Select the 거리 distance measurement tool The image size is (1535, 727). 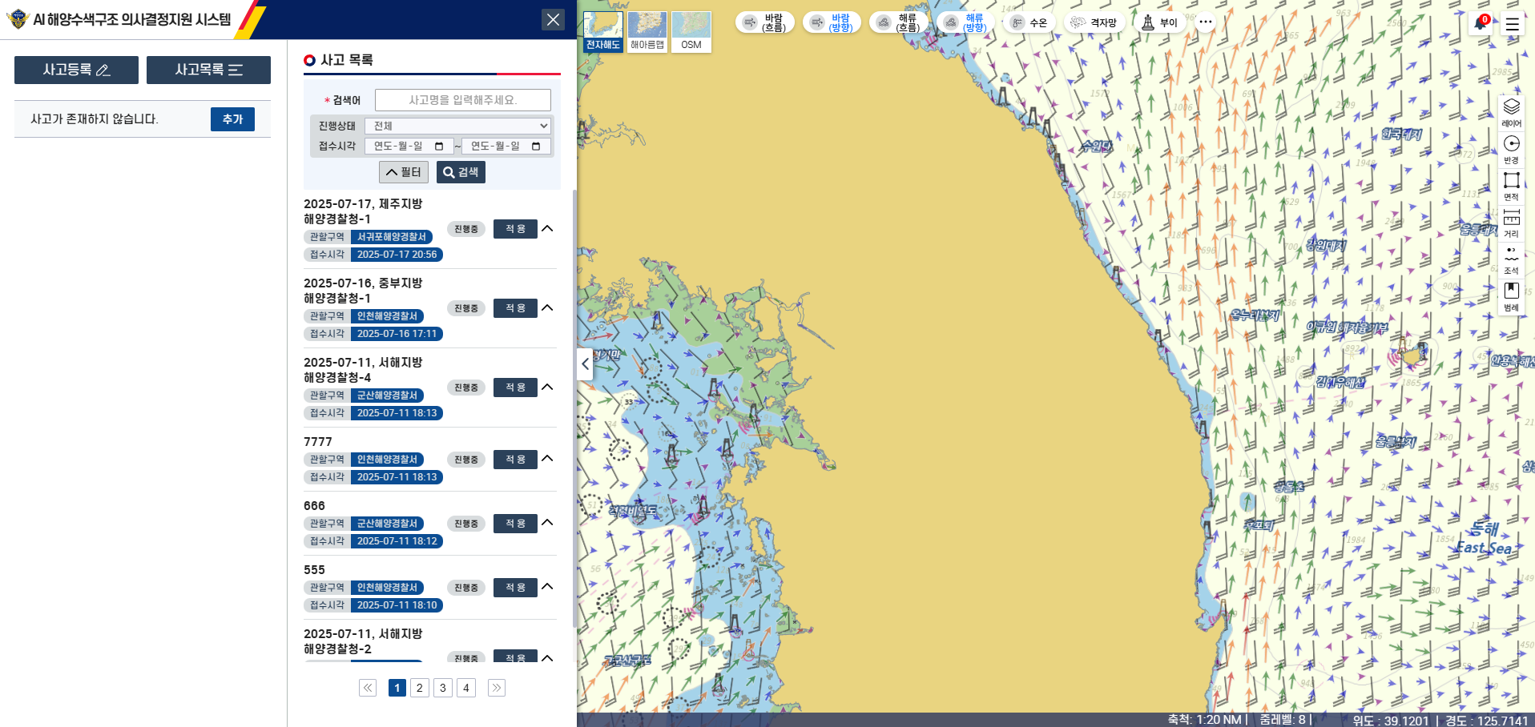click(1511, 223)
